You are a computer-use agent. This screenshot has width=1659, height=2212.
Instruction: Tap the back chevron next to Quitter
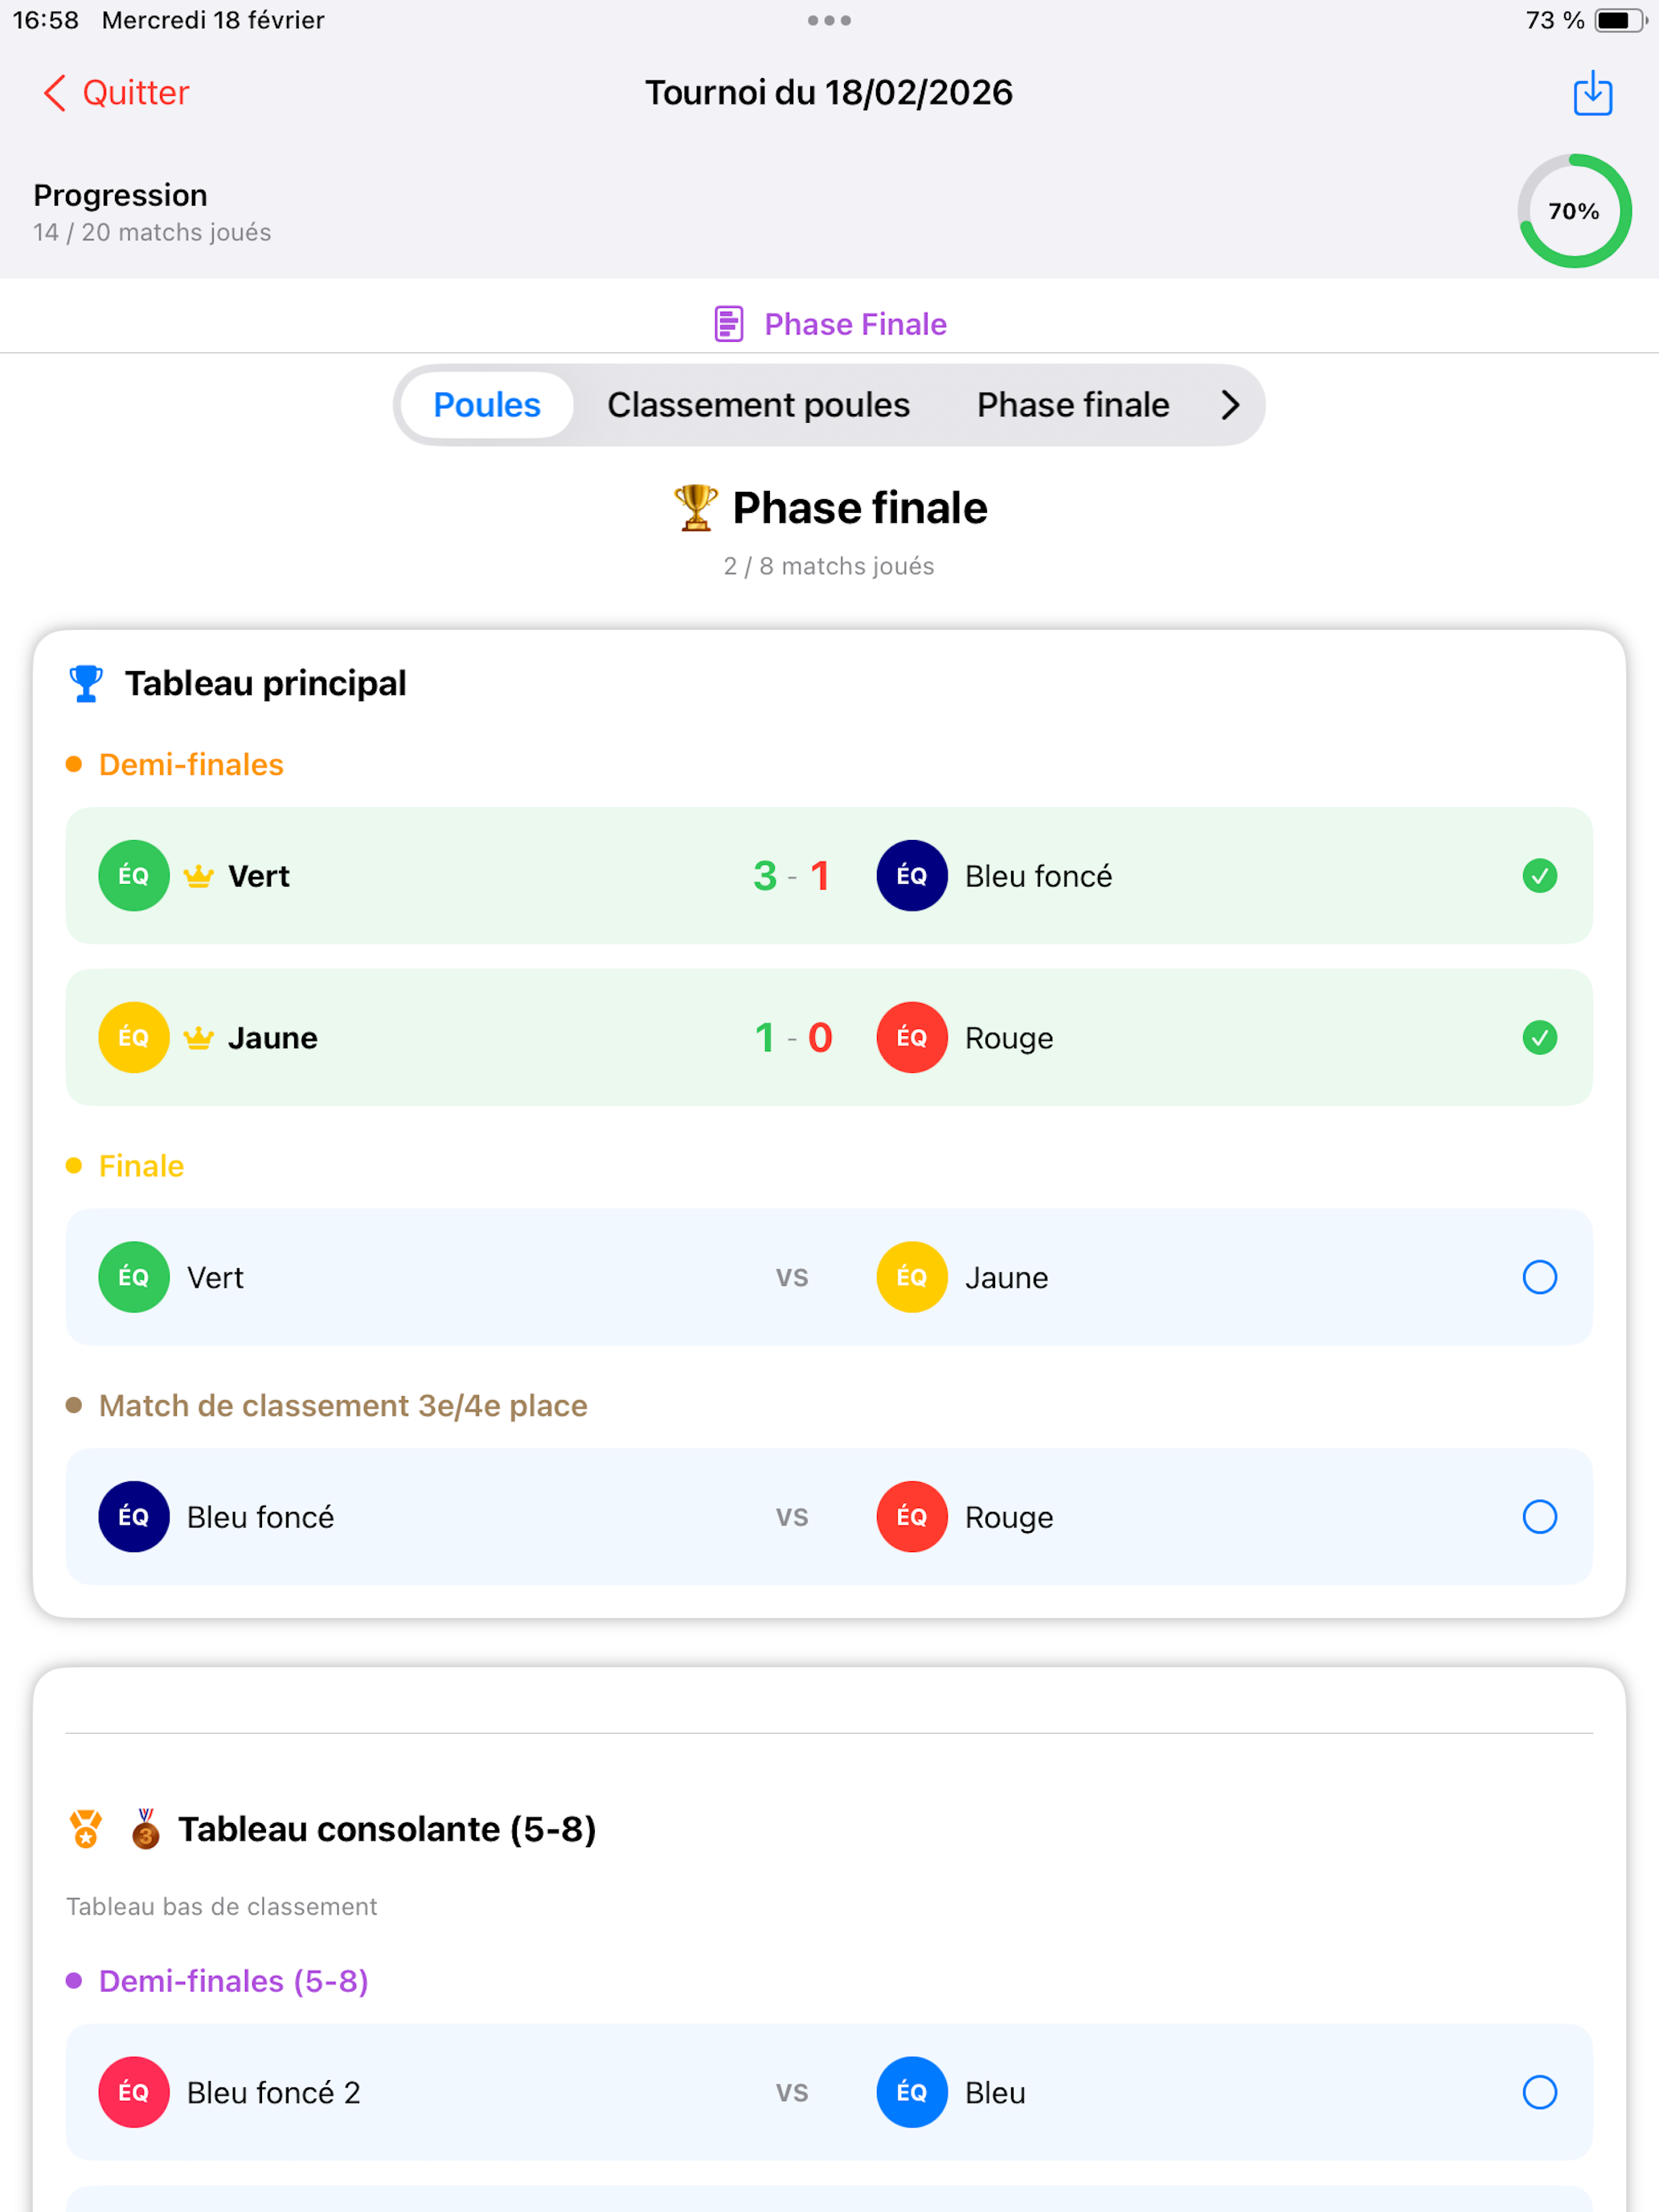coord(55,93)
